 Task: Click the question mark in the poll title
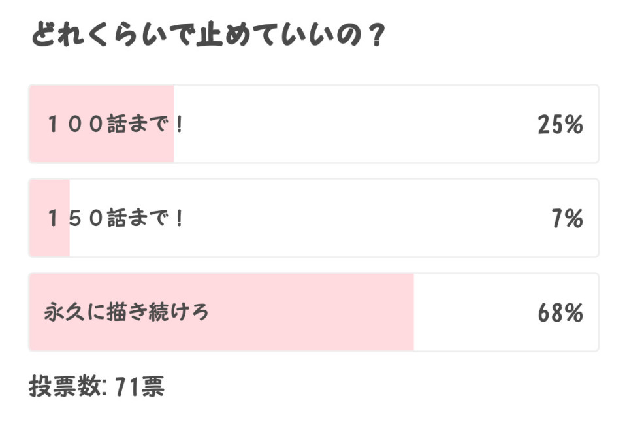coord(376,35)
